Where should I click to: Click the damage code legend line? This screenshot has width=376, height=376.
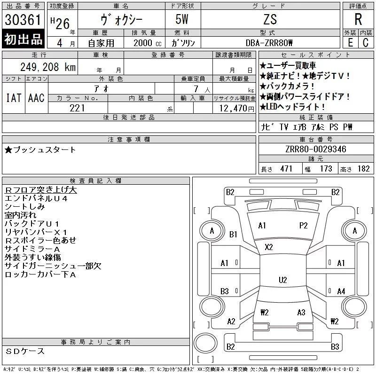[x=181, y=369]
